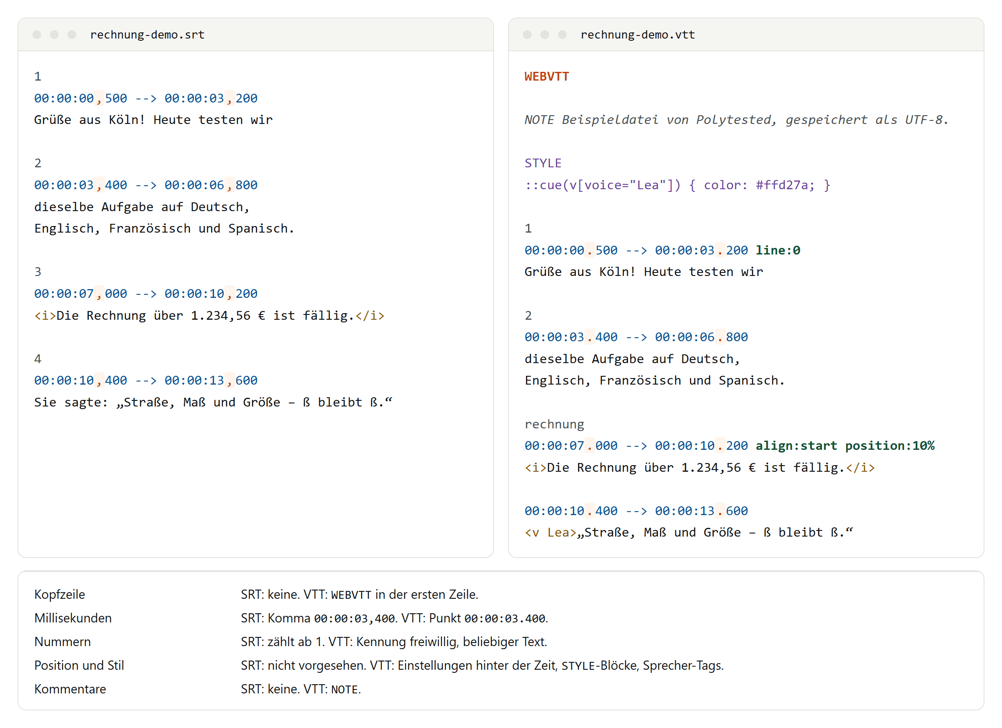Viewport: 1002px width, 728px height.
Task: Click description 'SRT: zählt ab 1. VTT: Kennung freiwillig'
Action: coord(394,642)
